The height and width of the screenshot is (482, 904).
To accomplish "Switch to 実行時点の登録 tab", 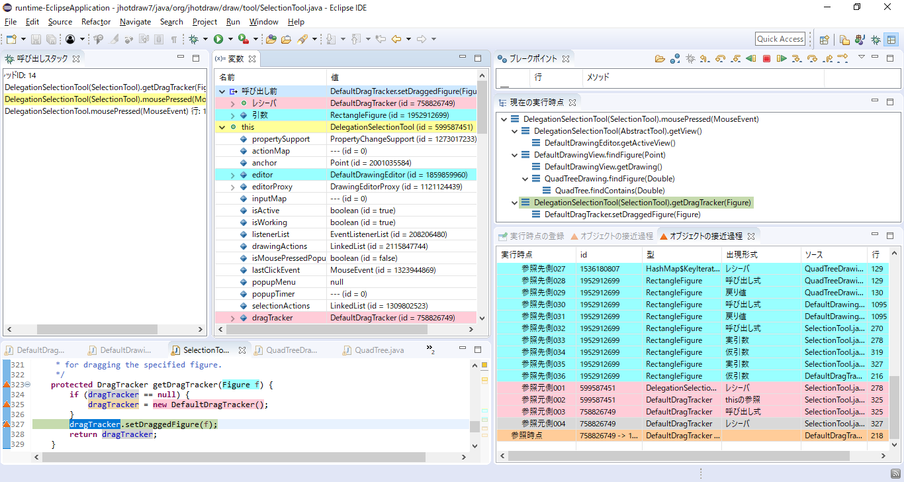I will pos(531,236).
